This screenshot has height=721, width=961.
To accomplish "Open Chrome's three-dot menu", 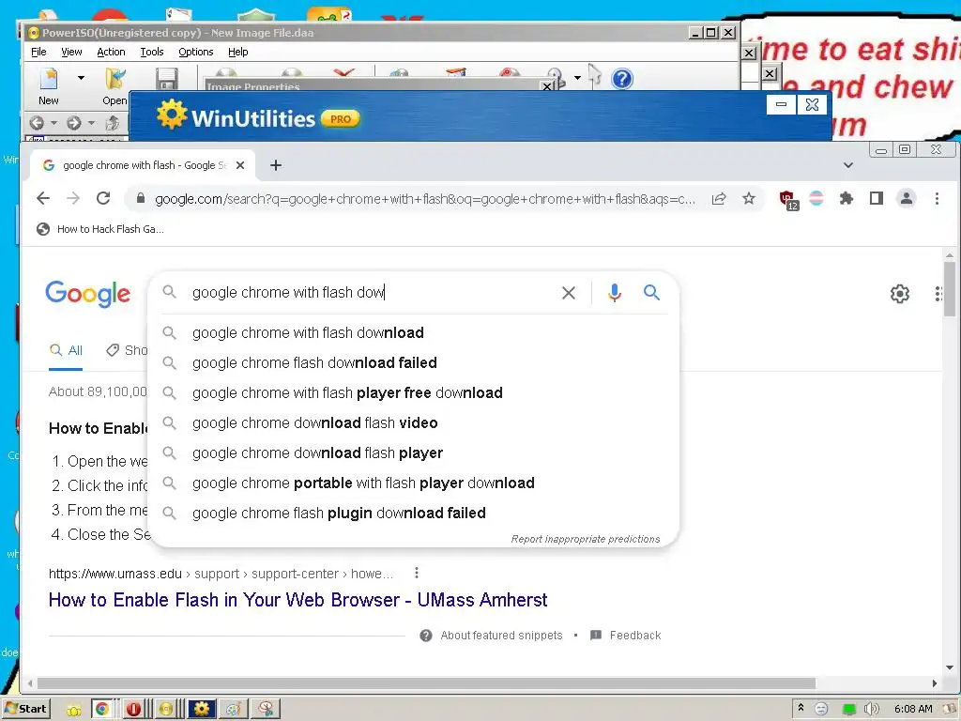I will click(x=937, y=198).
